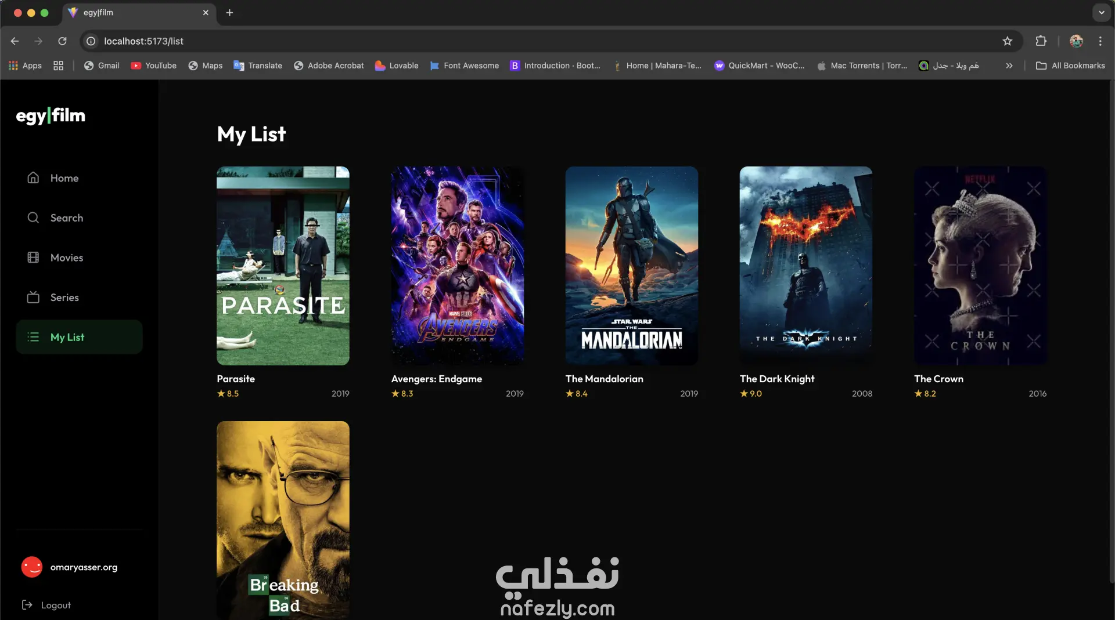Image resolution: width=1115 pixels, height=620 pixels.
Task: Open the omaryasser.org profile name
Action: (84, 567)
